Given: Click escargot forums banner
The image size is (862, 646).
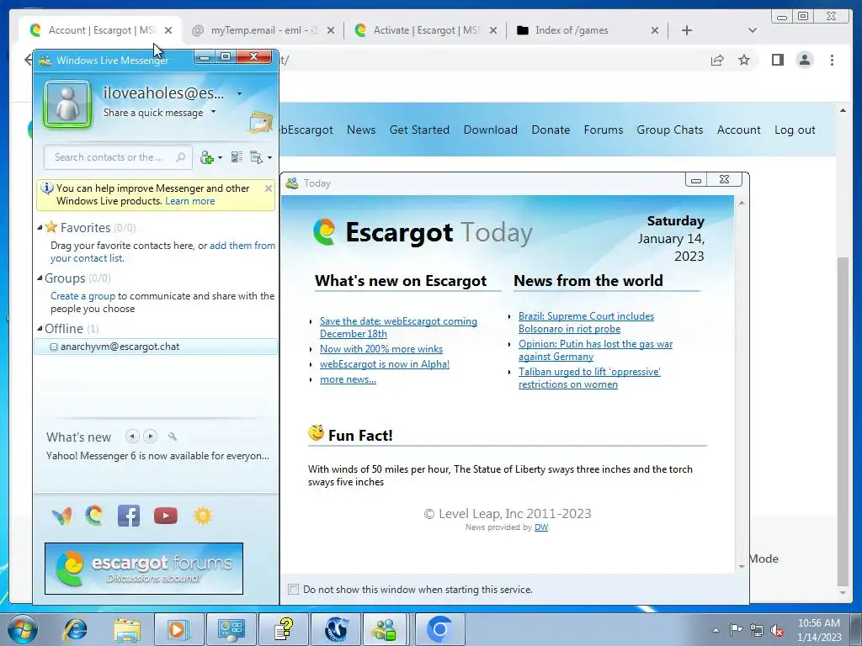Looking at the screenshot, I should pos(143,569).
